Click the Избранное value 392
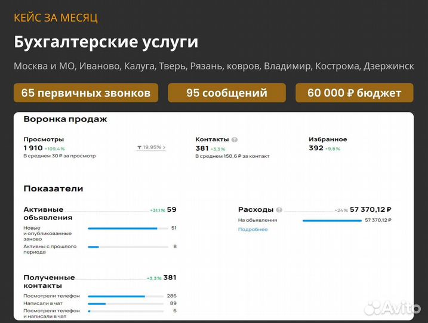 click(316, 148)
